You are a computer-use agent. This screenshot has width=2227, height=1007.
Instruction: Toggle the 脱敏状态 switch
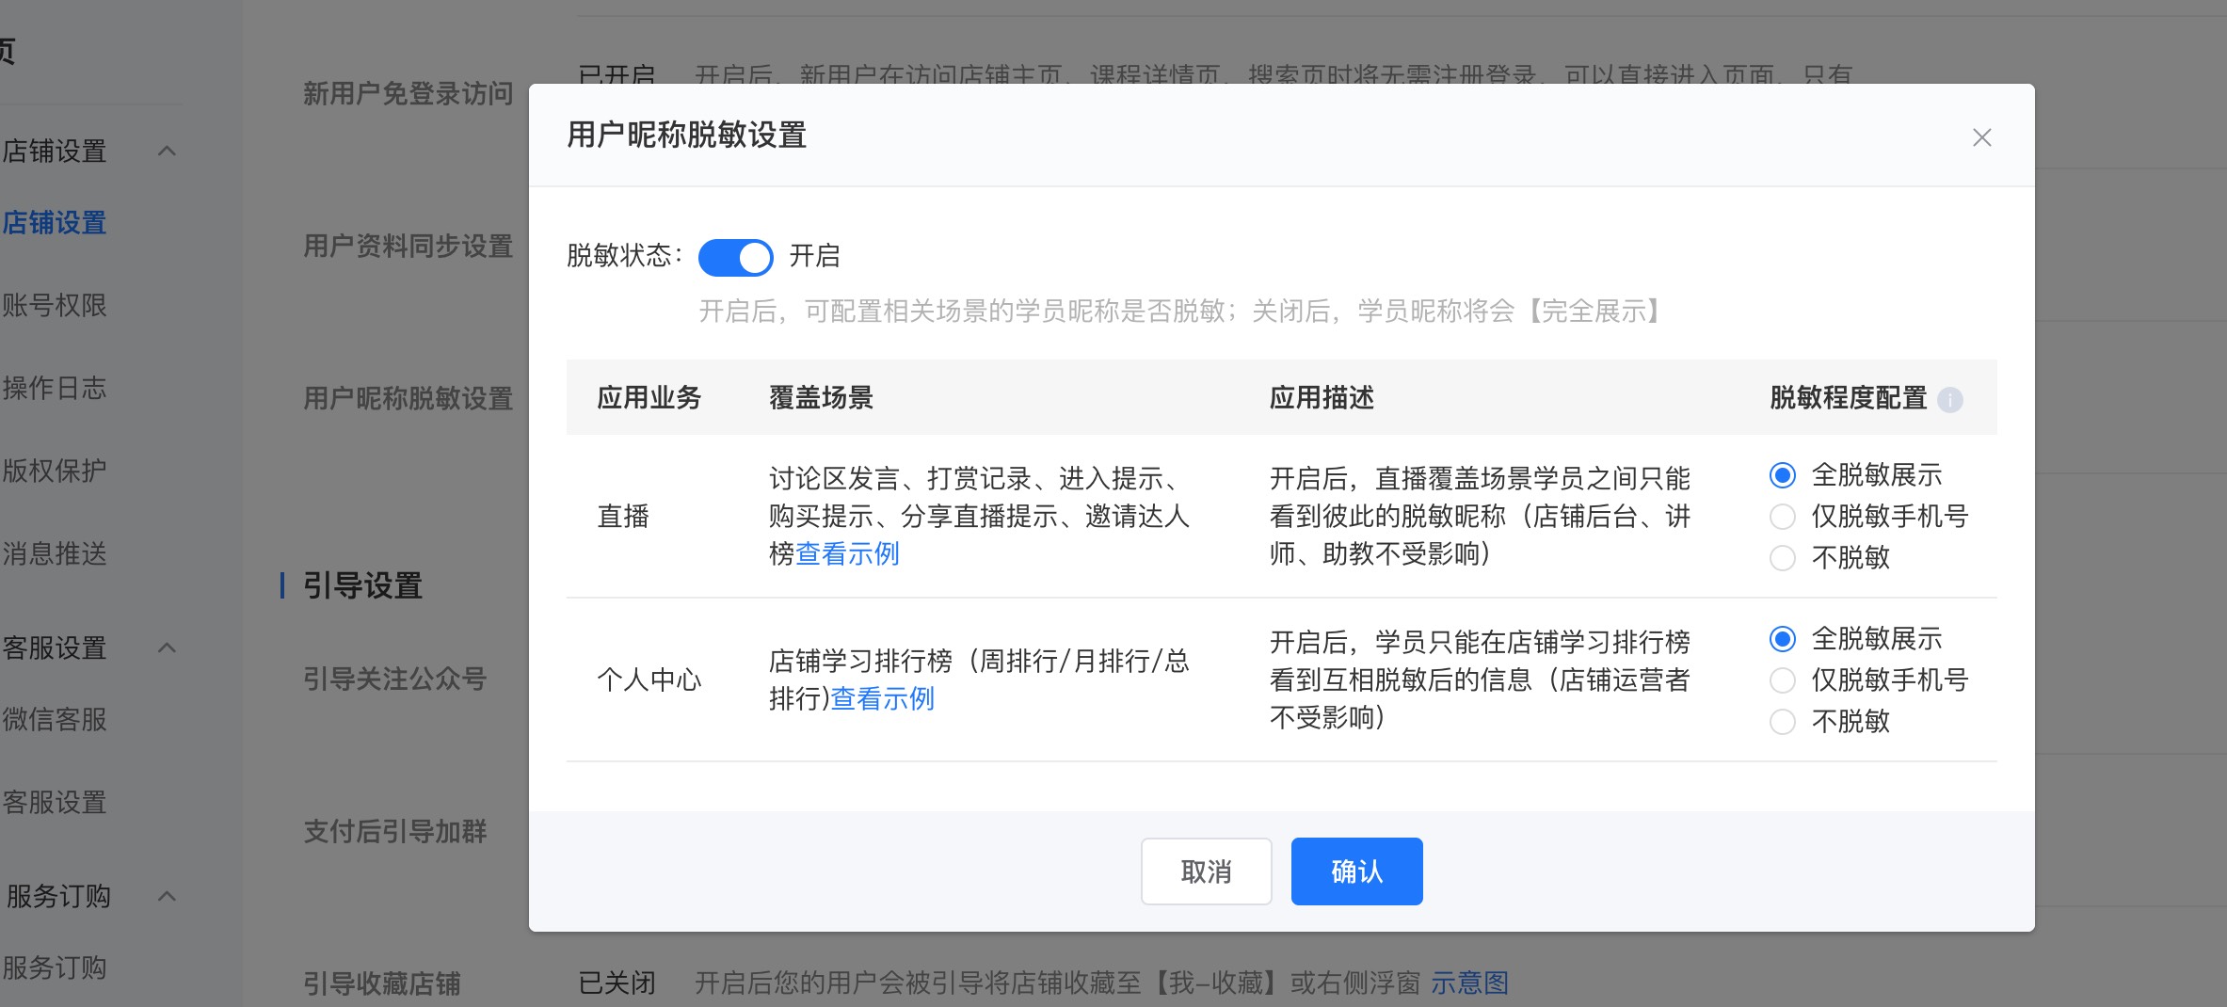coord(735,257)
